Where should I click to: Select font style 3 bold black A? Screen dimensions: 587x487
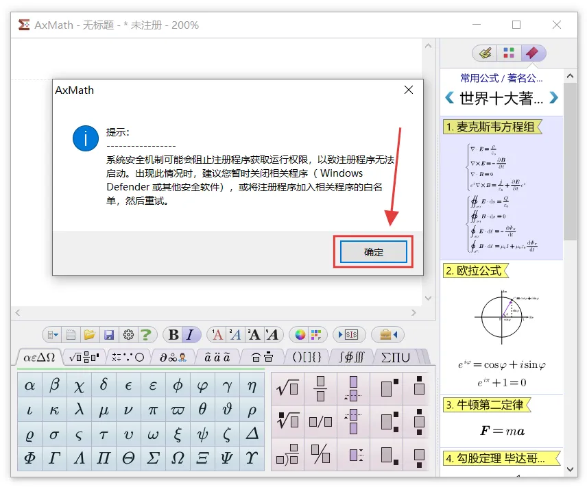(254, 334)
